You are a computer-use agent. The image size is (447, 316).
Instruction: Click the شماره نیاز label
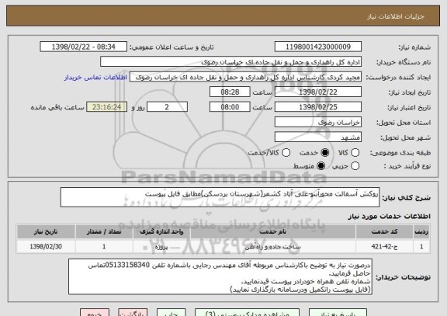pyautogui.click(x=414, y=47)
